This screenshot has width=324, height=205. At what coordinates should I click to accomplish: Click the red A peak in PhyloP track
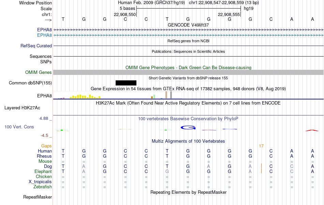pos(312,130)
